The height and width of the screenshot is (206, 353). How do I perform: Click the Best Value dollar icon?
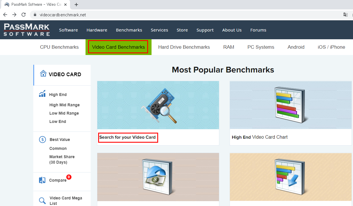point(42,140)
